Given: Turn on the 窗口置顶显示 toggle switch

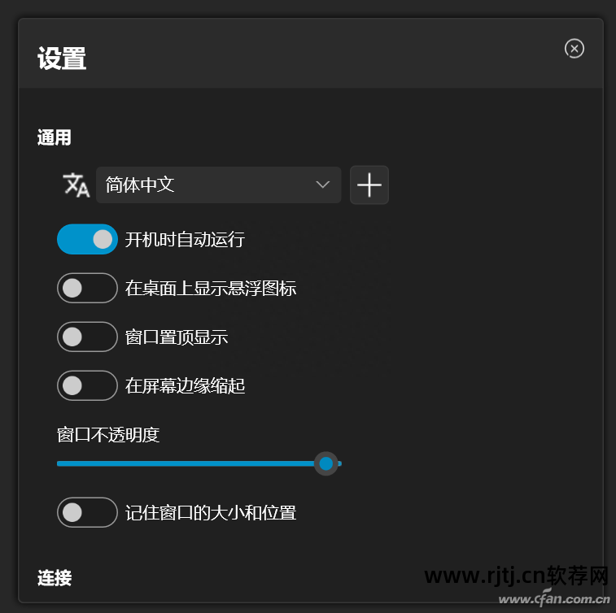Looking at the screenshot, I should click(x=87, y=337).
